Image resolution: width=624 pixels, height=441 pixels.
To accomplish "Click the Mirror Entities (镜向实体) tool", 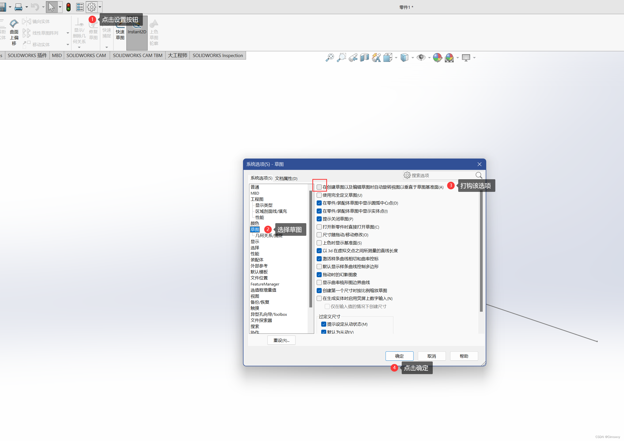I will pos(36,21).
